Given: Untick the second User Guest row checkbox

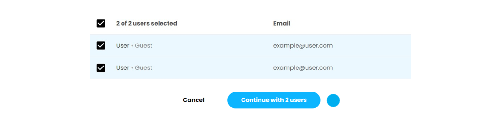Looking at the screenshot, I should point(101,68).
